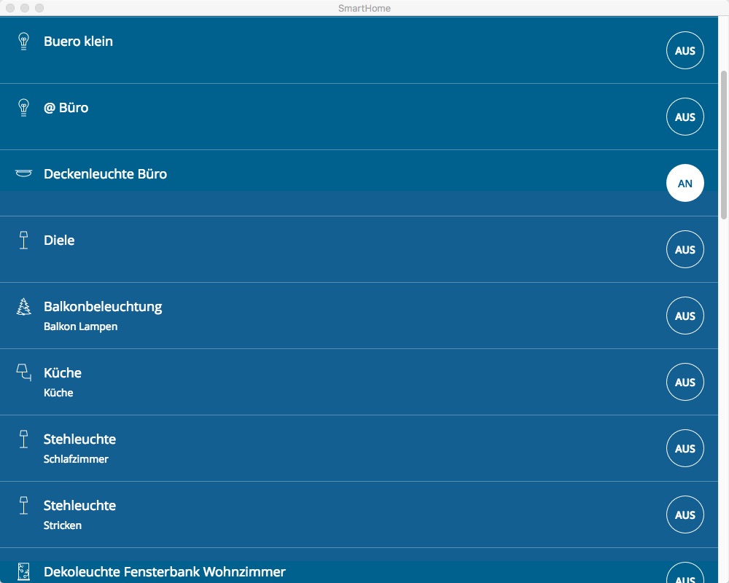Toggle the @ Büro AUS switch

pos(685,117)
